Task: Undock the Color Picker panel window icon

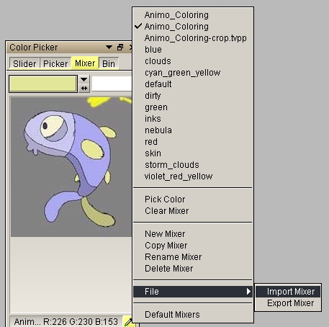Action: (x=120, y=47)
